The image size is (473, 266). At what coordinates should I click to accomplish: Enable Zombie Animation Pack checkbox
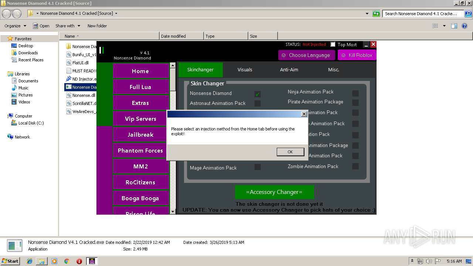pos(355,166)
